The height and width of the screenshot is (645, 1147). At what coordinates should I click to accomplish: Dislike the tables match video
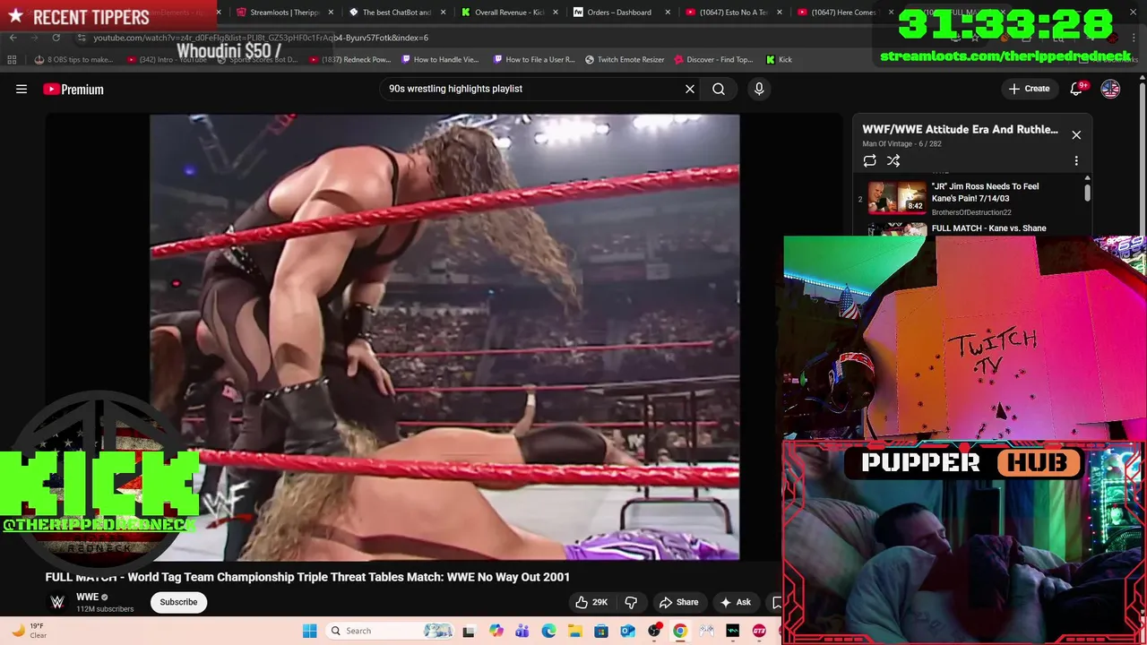tap(631, 602)
